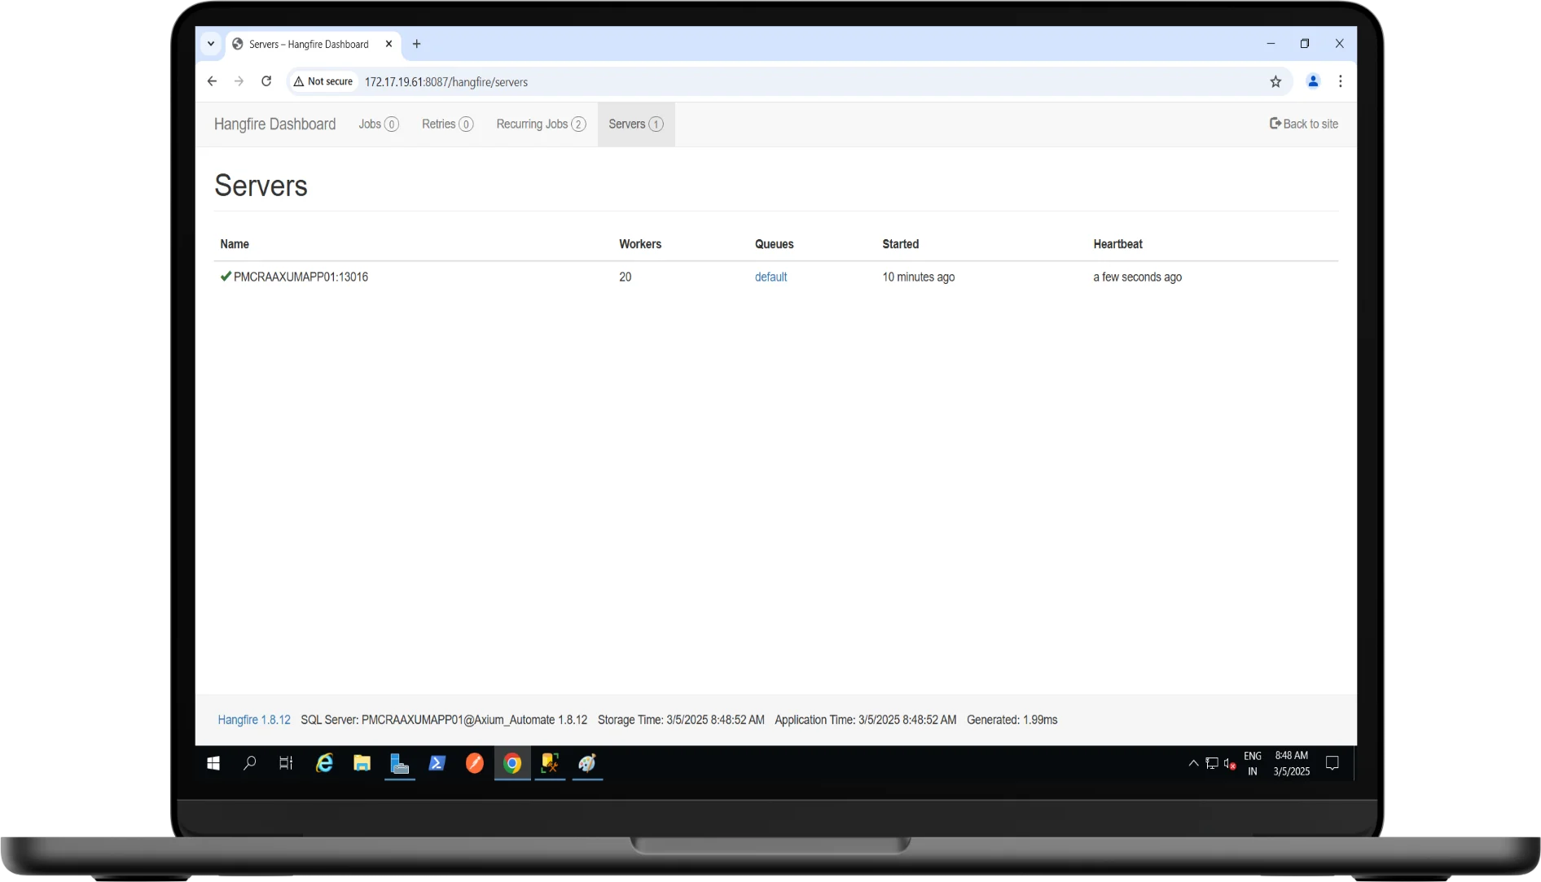Viewport: 1541px width, 882px height.
Task: Bookmark this page with the star icon
Action: (x=1275, y=81)
